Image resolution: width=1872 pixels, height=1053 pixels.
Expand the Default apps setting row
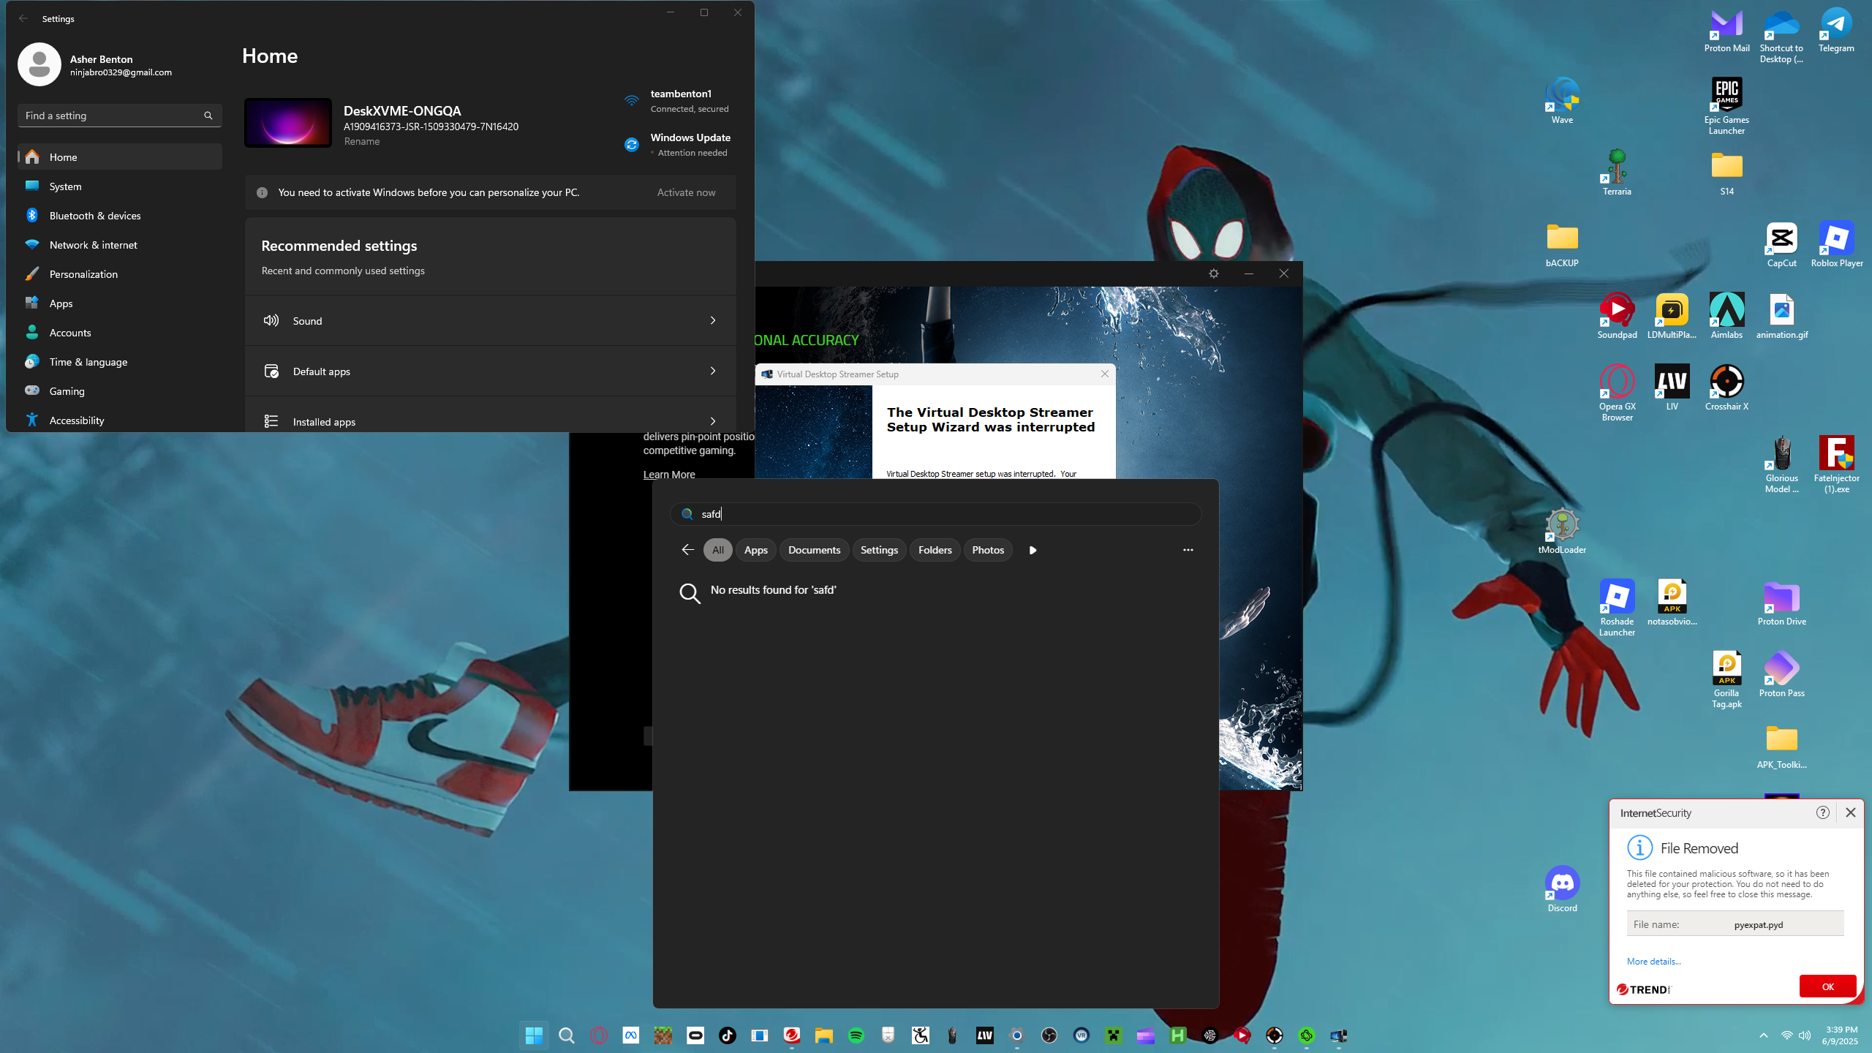click(490, 371)
